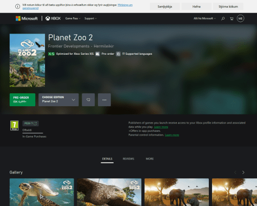Screen dimensions: 257x206
Task: Go to next gallery items arrow
Action: coord(243,172)
